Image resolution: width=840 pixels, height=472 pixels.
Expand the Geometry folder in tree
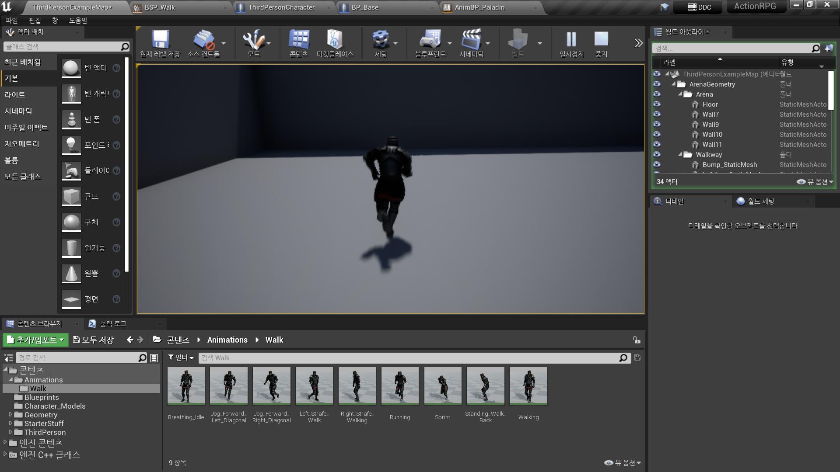click(10, 415)
